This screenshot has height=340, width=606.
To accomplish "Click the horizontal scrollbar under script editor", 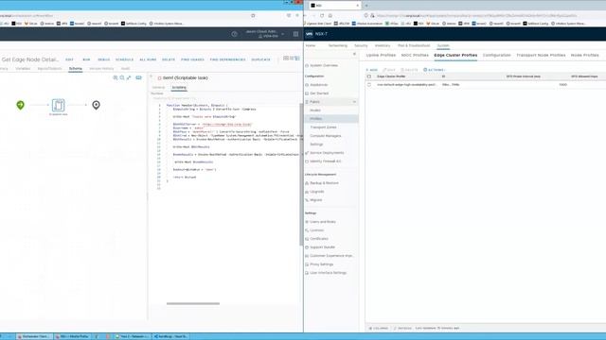I will (x=193, y=304).
